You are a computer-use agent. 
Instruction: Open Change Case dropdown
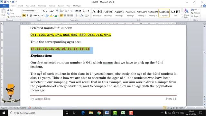pos(52,11)
